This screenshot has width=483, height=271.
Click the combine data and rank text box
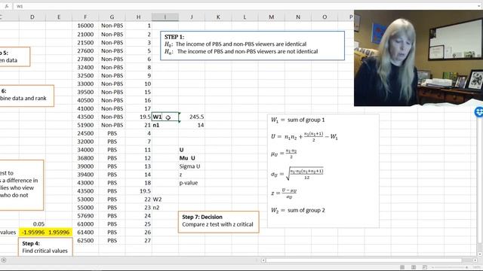26,96
